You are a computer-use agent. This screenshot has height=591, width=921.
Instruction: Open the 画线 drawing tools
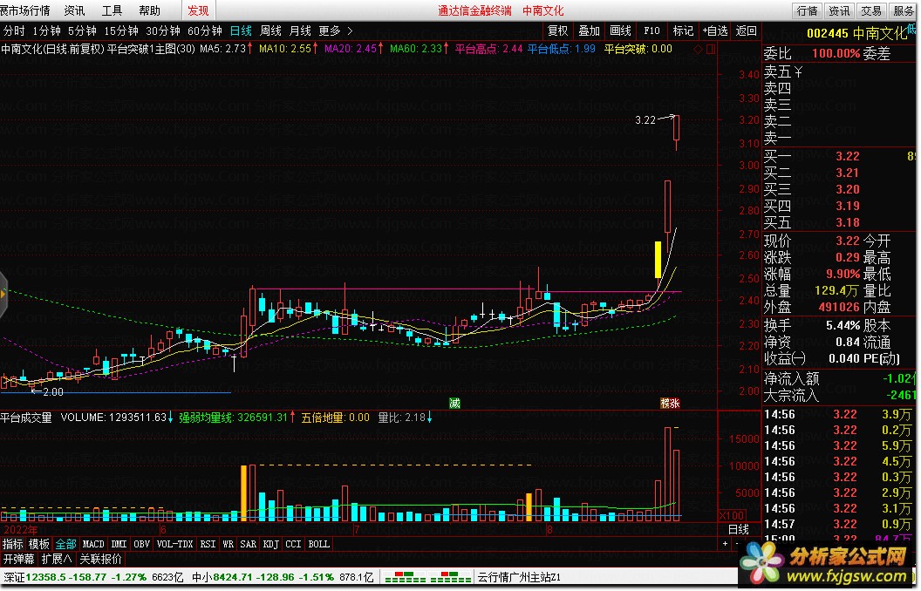[x=620, y=31]
